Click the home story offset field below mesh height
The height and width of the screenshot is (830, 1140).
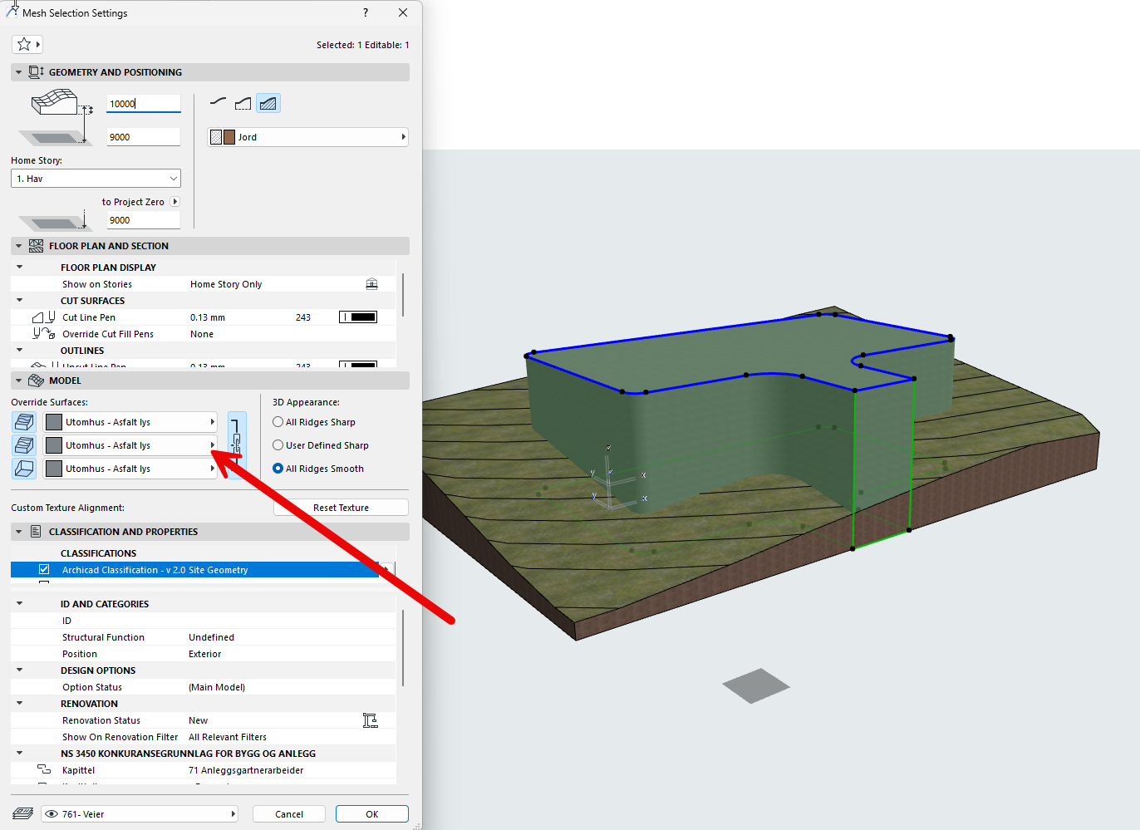point(143,137)
